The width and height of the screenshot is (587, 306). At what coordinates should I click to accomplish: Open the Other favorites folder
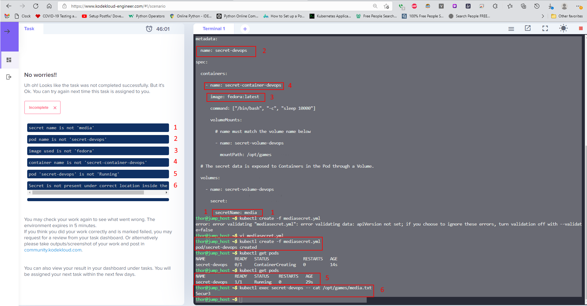(567, 16)
